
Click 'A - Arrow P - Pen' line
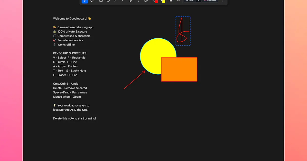[65, 66]
